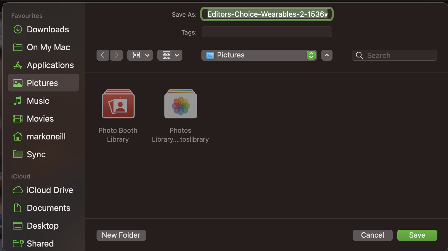The width and height of the screenshot is (448, 251).
Task: Open Downloads in the sidebar
Action: [43, 29]
